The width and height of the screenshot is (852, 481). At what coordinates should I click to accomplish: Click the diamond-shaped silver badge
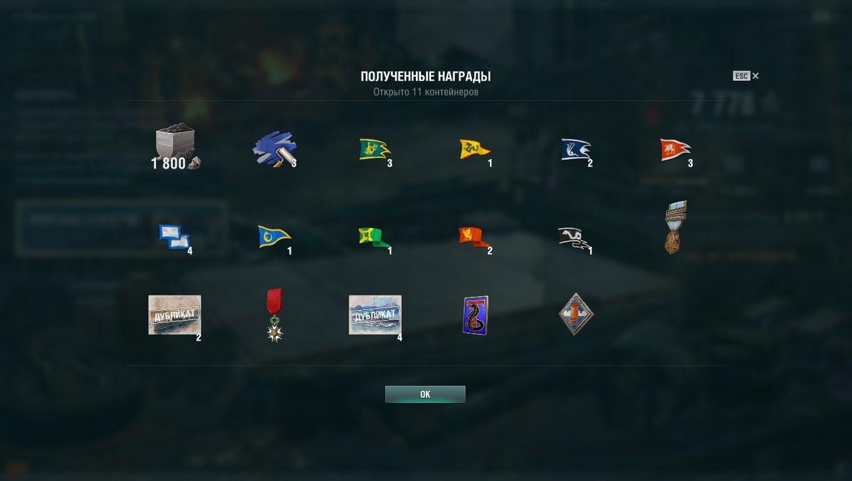tap(576, 314)
